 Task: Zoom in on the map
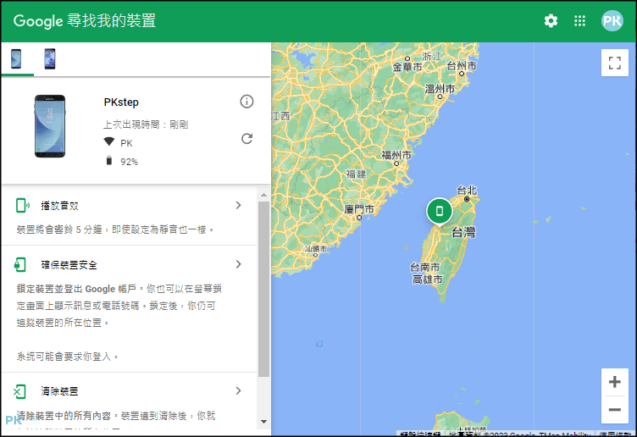point(615,382)
